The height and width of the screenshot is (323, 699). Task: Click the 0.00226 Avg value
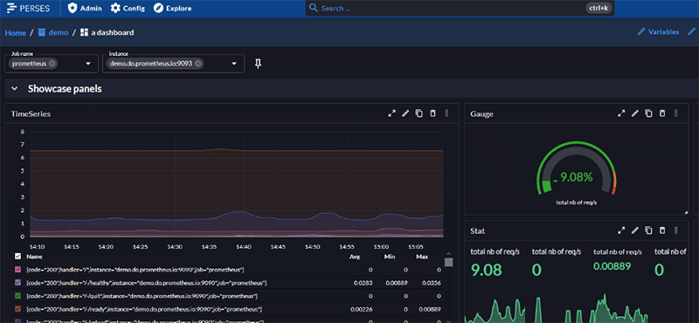(x=362, y=309)
